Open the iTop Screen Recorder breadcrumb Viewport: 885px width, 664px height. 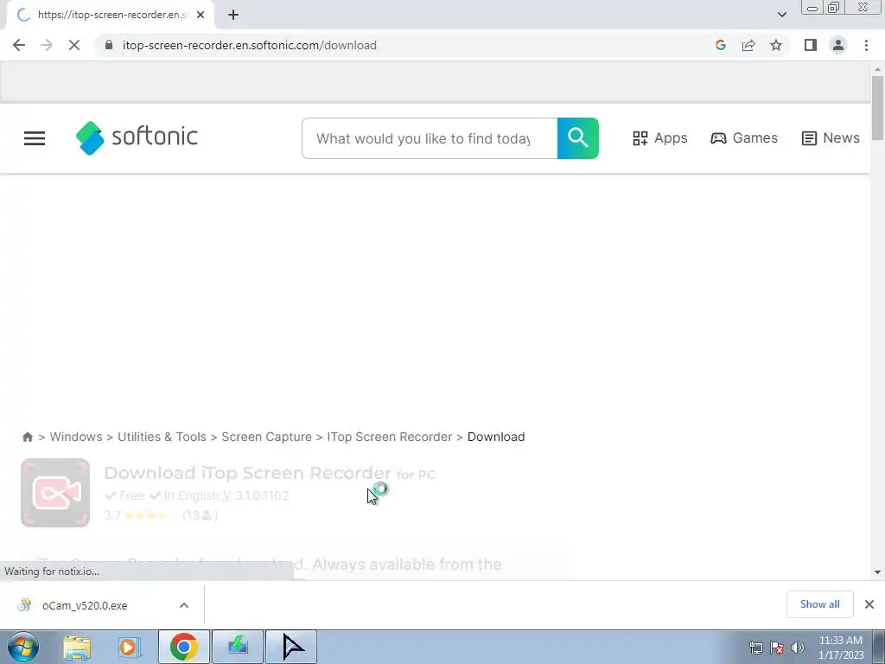[390, 437]
